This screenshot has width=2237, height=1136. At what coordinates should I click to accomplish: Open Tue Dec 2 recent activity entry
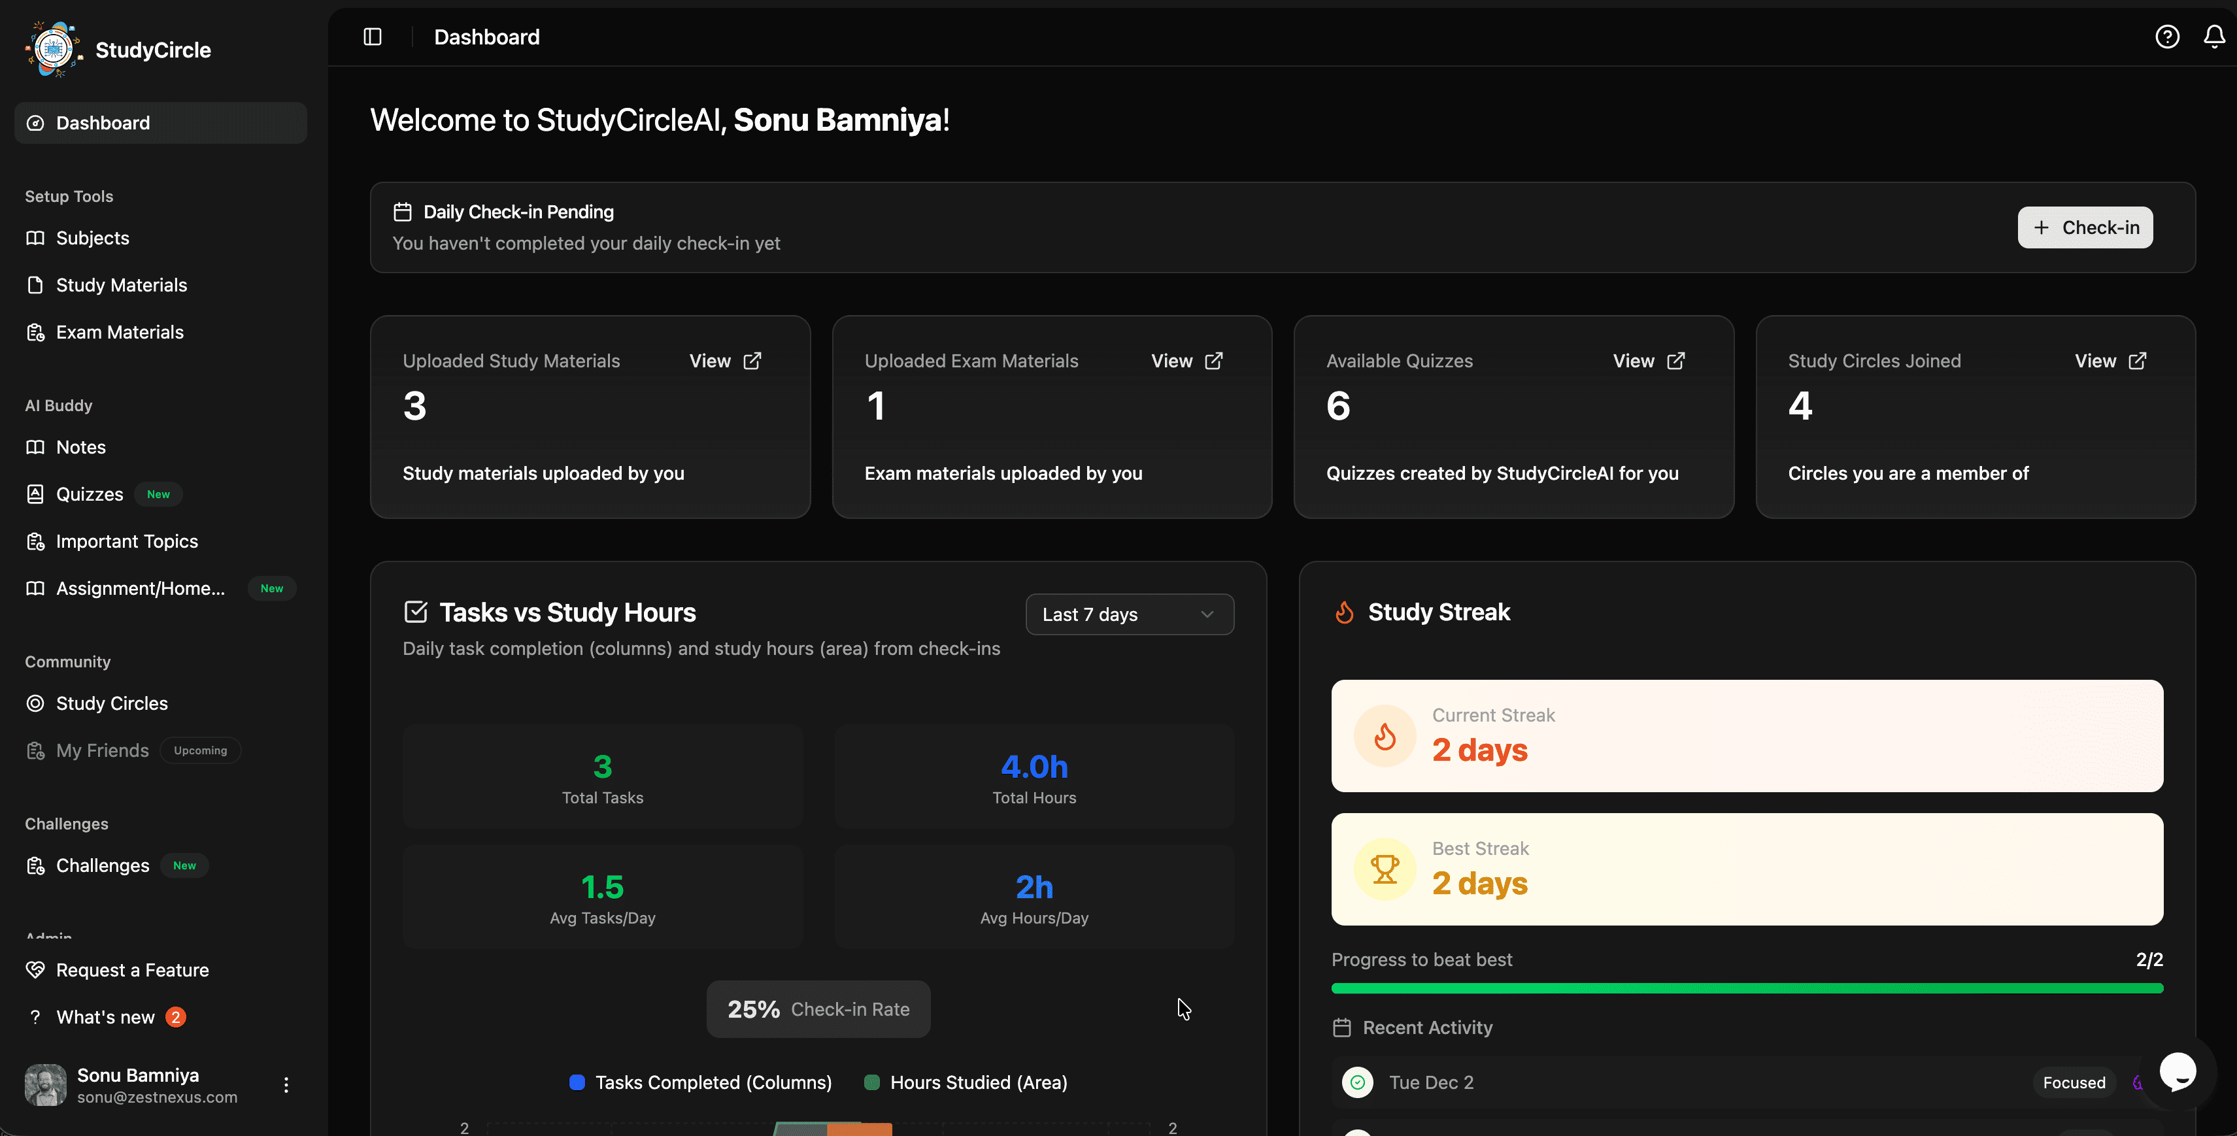pyautogui.click(x=1431, y=1082)
